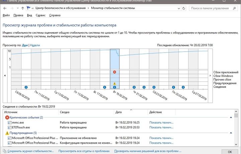Select red application failure icon on 19.02
Image resolution: width=241 pixels, height=154 pixels.
[x=114, y=72]
